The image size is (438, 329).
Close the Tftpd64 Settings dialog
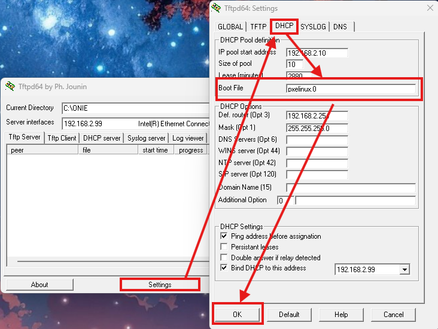428,8
